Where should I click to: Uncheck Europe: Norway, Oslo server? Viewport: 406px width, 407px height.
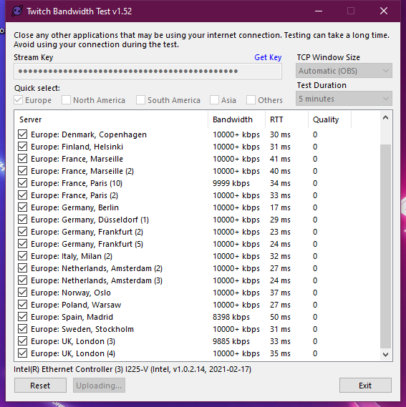point(23,293)
